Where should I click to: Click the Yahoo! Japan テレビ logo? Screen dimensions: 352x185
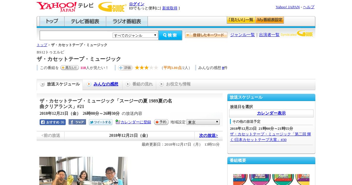coord(65,7)
